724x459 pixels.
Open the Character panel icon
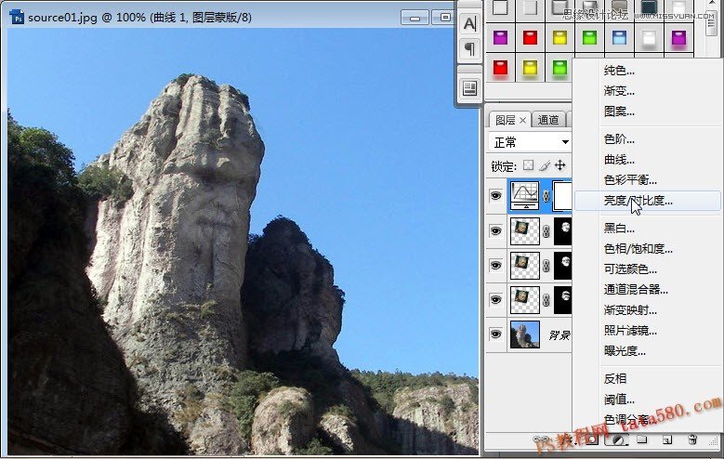pyautogui.click(x=469, y=23)
